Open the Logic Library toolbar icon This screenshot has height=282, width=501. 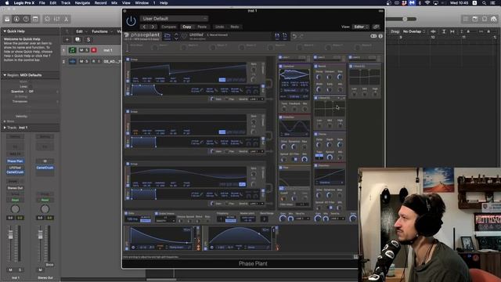click(7, 19)
